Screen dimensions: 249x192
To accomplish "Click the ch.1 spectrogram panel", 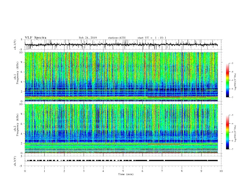I will click(121, 77).
